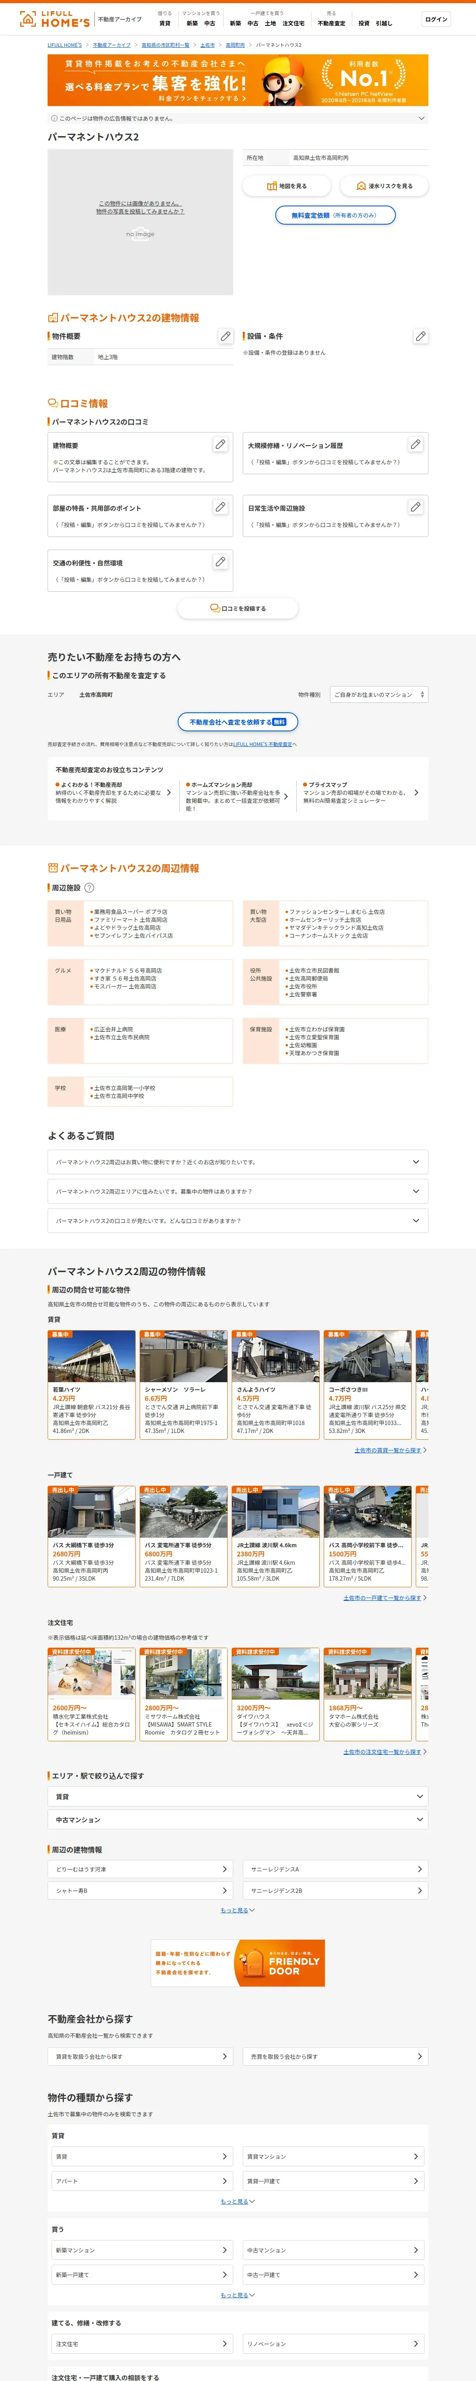Image resolution: width=476 pixels, height=2381 pixels.
Task: Expand FAQ about お買い物に便利ですか
Action: coord(238,1162)
